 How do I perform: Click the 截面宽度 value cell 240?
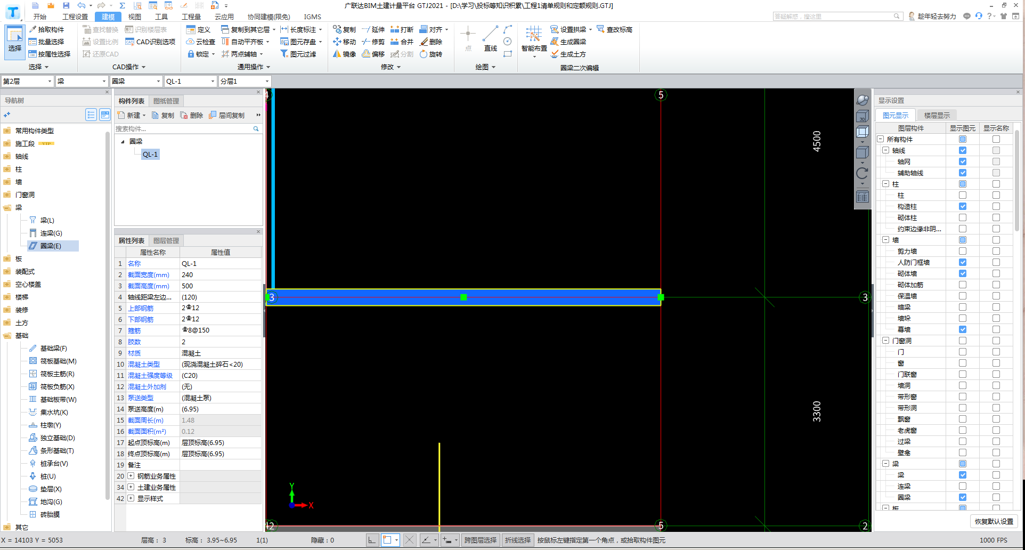pos(221,274)
